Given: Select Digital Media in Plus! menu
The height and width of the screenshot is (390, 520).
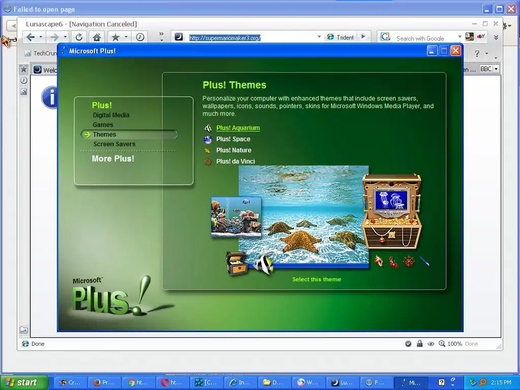Looking at the screenshot, I should pyautogui.click(x=111, y=115).
